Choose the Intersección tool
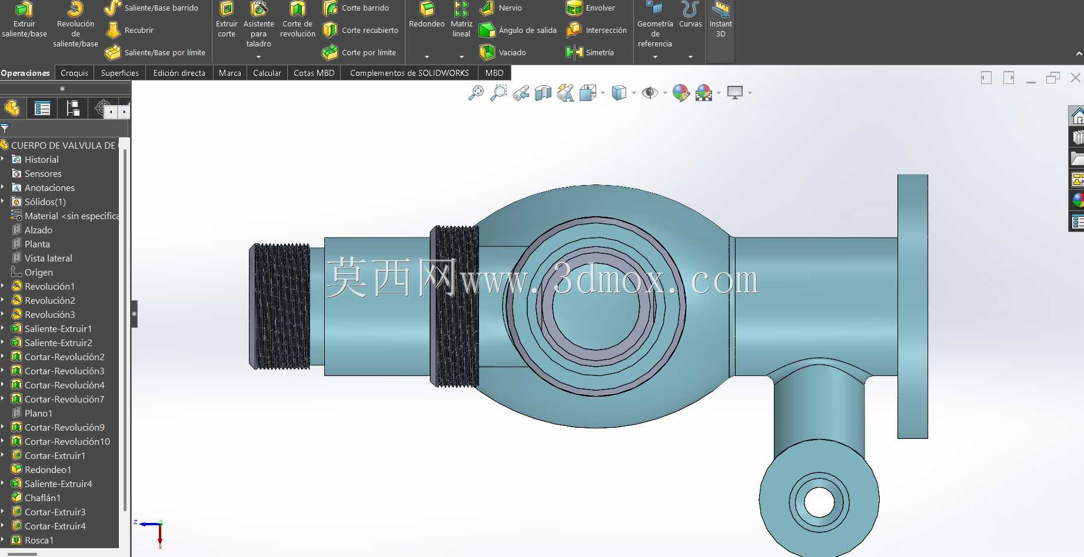Image resolution: width=1084 pixels, height=557 pixels. (x=596, y=30)
